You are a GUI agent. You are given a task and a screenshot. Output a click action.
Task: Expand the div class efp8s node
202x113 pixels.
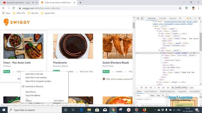159,34
